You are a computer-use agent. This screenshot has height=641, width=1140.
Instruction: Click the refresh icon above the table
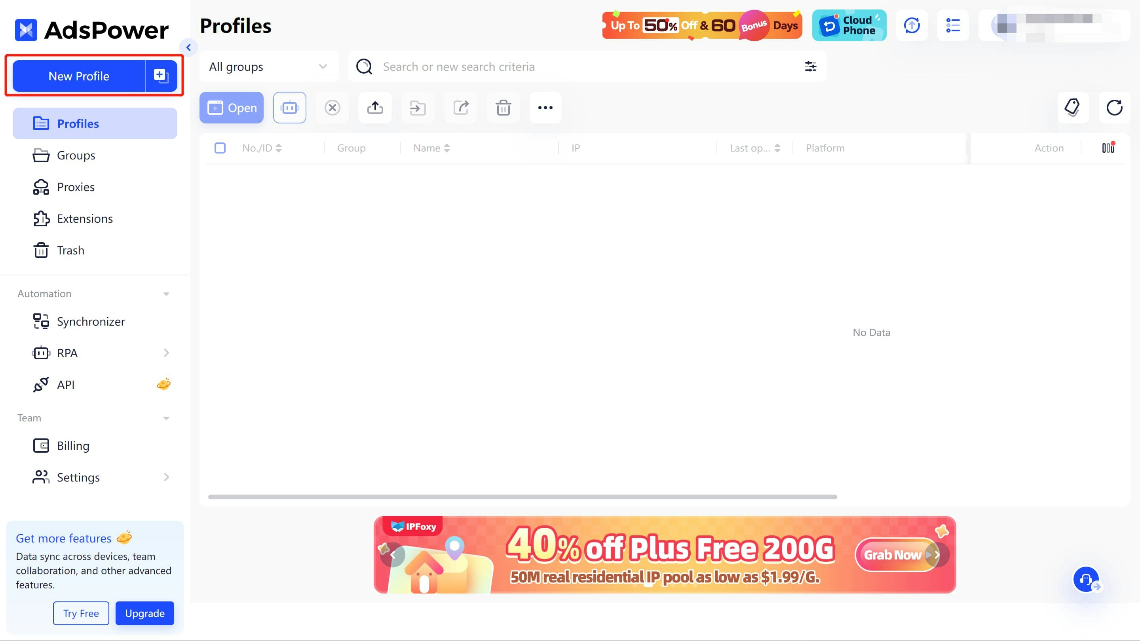coord(1114,108)
